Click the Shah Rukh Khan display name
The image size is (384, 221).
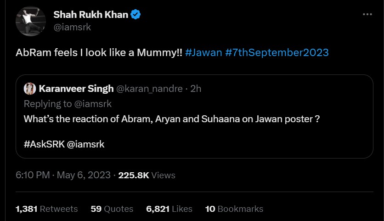[x=91, y=15]
